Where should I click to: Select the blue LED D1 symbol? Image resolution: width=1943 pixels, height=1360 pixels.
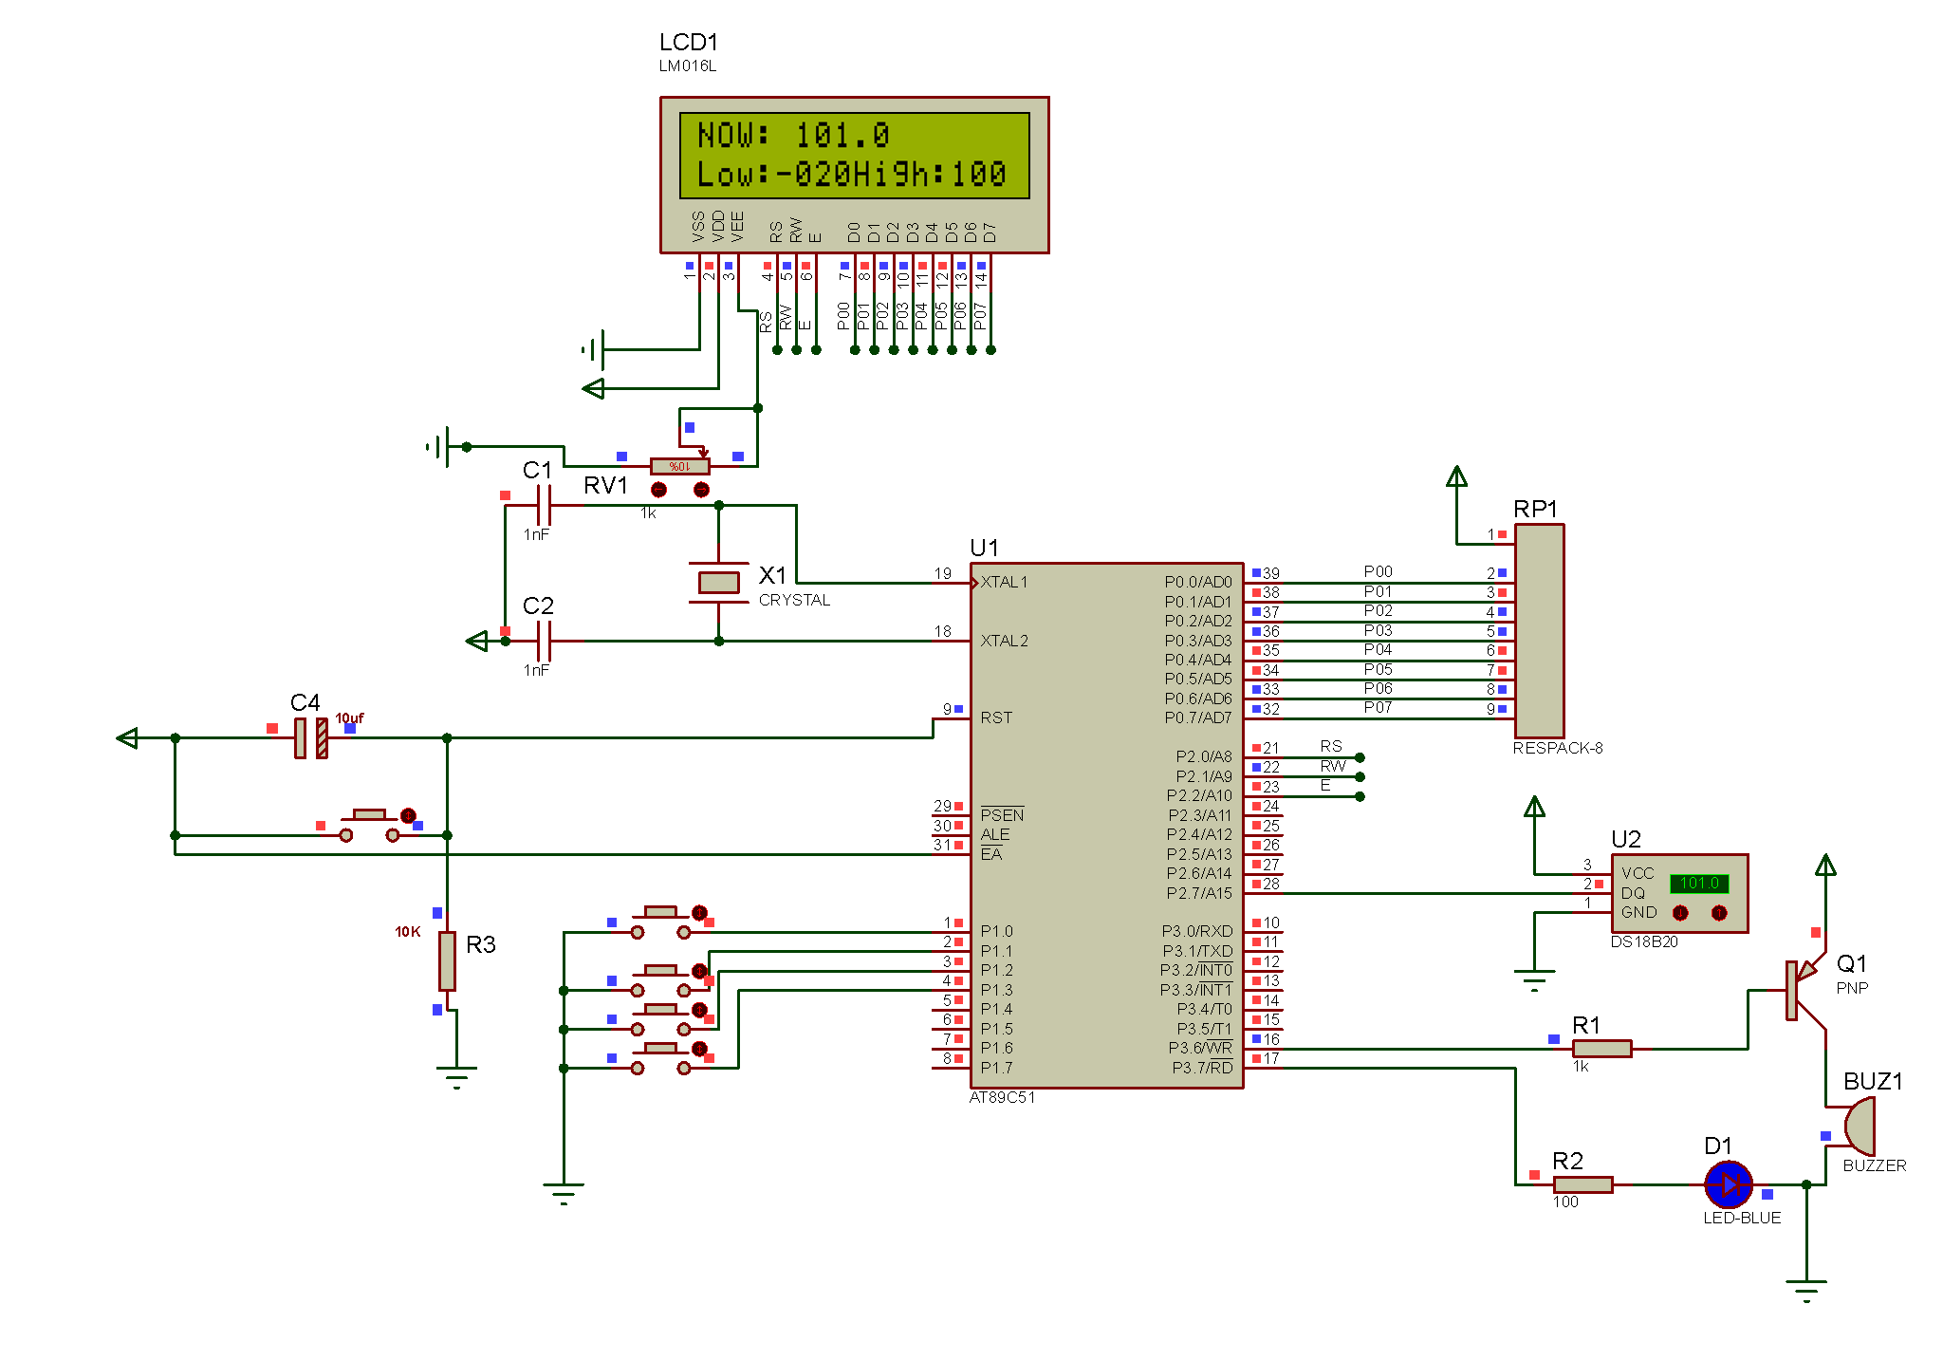click(x=1728, y=1184)
